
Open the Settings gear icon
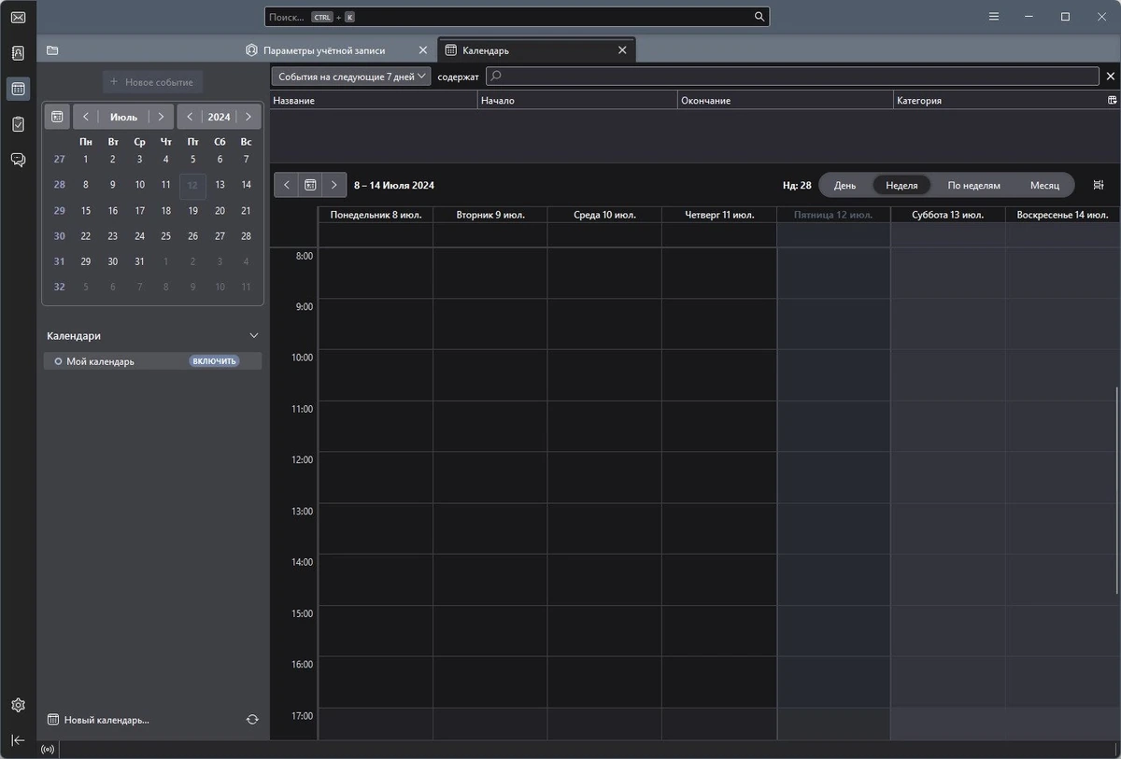[x=18, y=705]
